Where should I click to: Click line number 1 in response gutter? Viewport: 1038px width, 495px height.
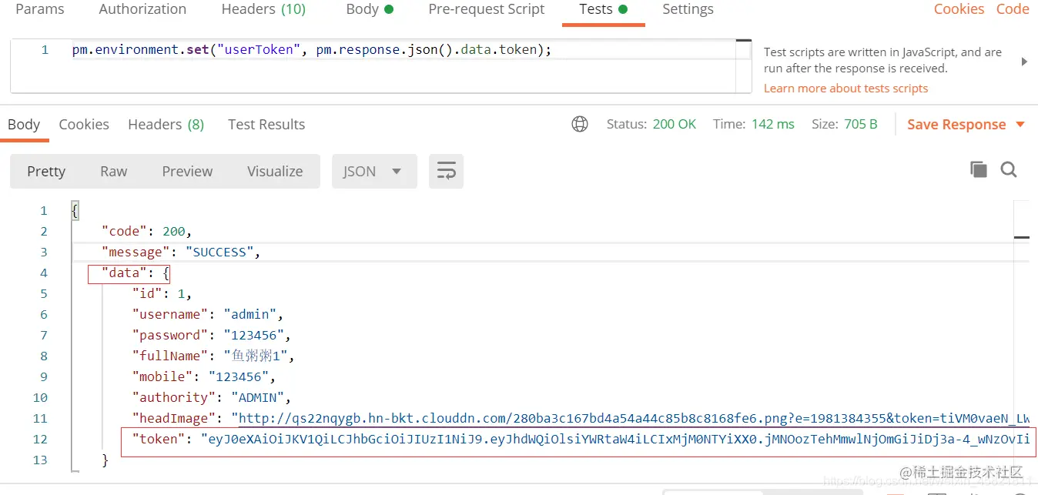pyautogui.click(x=43, y=211)
